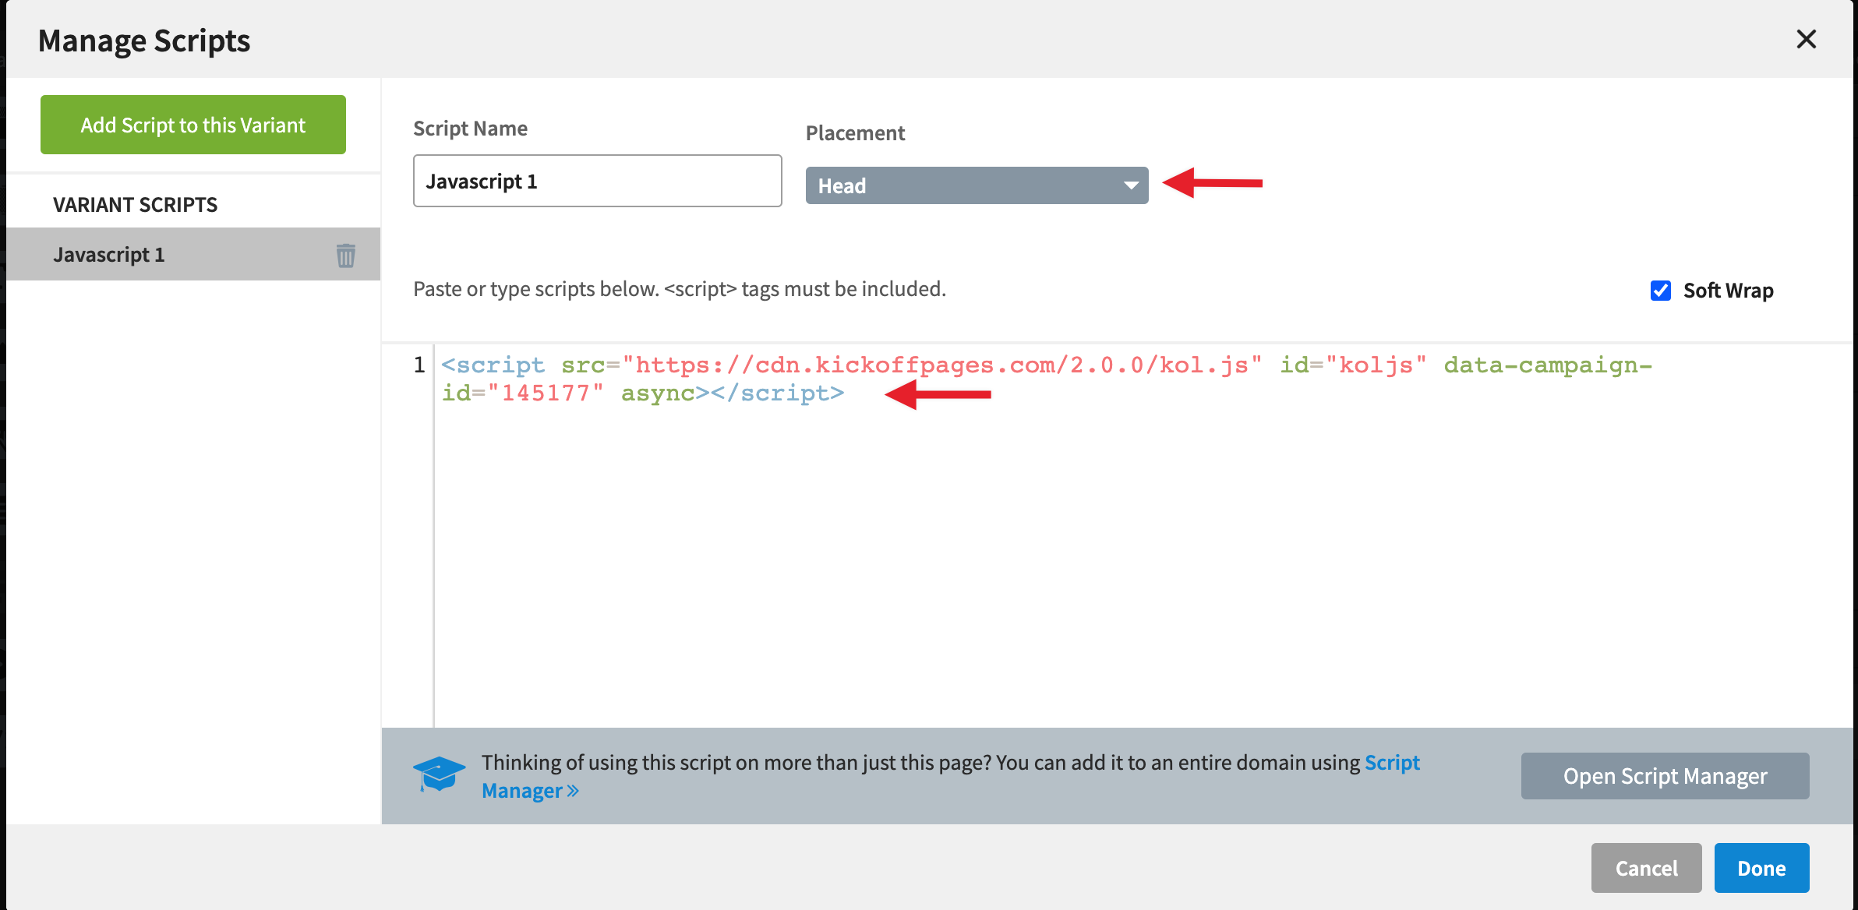Click the Placement label
Viewport: 1858px width, 910px height.
855,133
